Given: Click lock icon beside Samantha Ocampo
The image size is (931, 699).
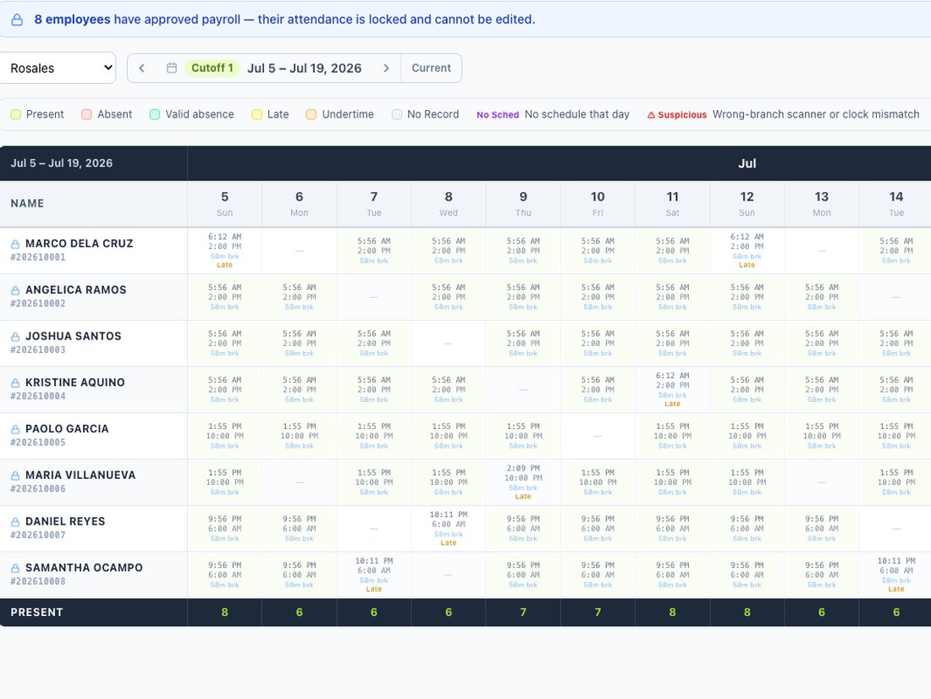Looking at the screenshot, I should (x=15, y=569).
